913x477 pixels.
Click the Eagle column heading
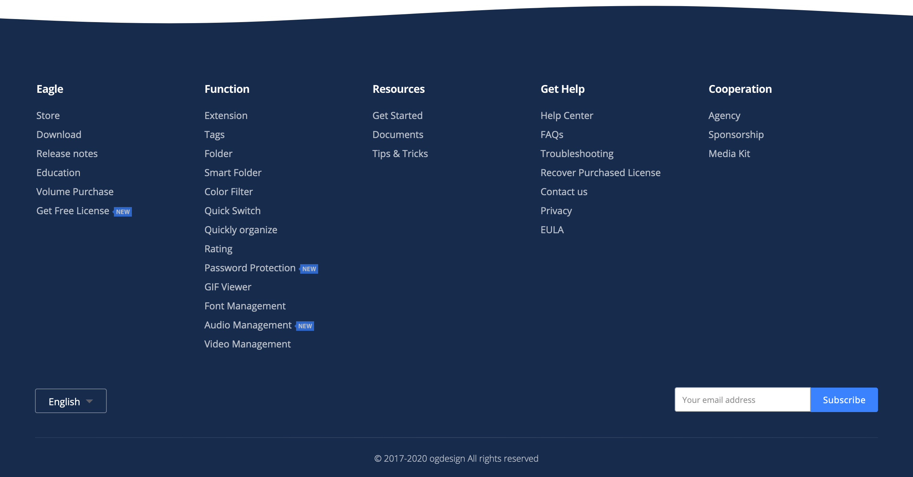point(50,89)
